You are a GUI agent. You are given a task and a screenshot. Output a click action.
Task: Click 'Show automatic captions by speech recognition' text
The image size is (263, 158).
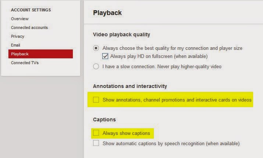(171, 143)
